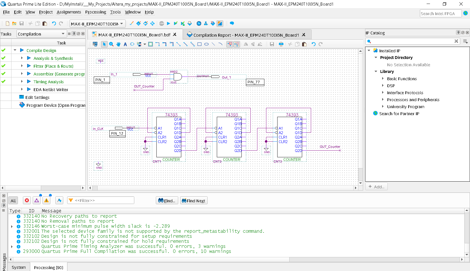This screenshot has width=470, height=271.
Task: Select the Arc drawing tool
Action: pos(220,44)
